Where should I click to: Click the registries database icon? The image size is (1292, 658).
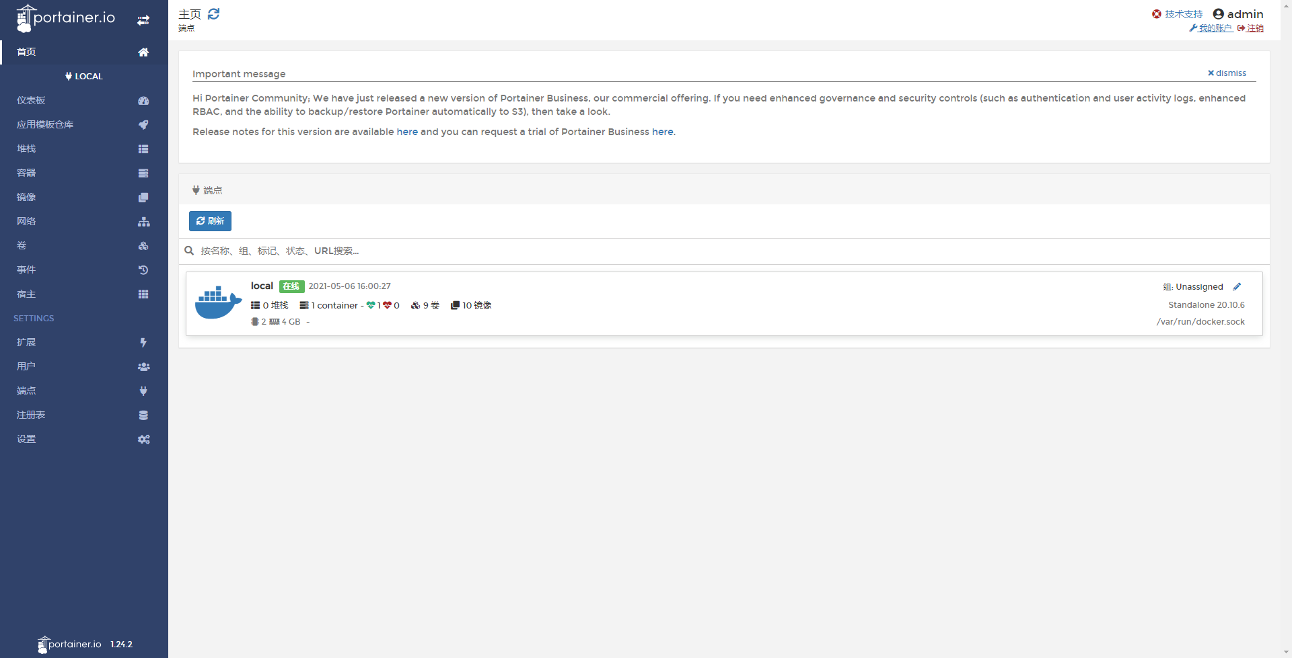tap(143, 415)
